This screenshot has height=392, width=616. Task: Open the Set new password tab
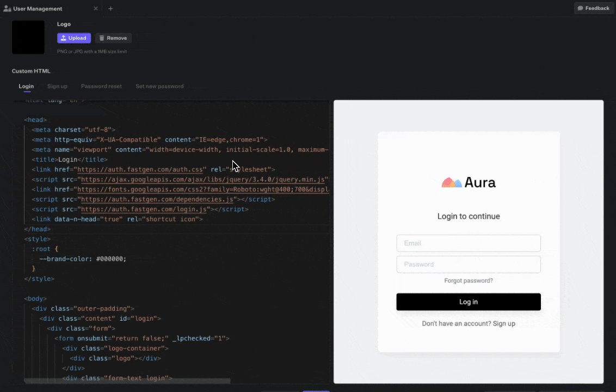[159, 86]
